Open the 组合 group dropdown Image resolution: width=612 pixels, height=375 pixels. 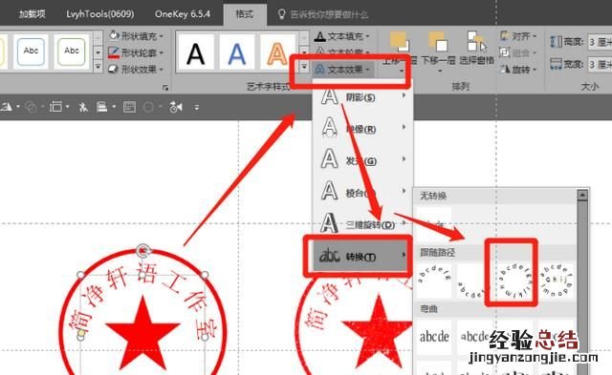pos(518,52)
